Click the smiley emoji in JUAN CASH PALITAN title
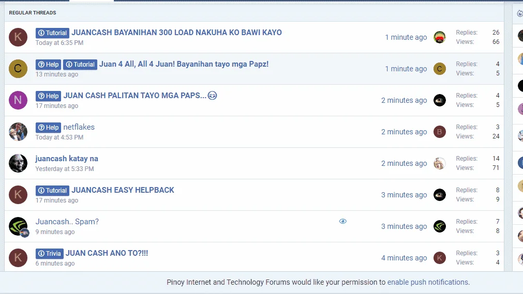 212,96
